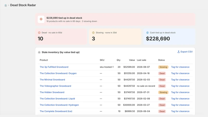Tag The Hidden Snowboard for clearance
The height and width of the screenshot is (117, 208).
point(180,92)
